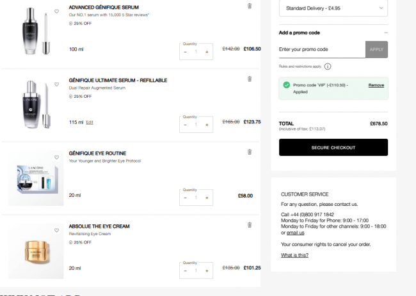The image size is (416, 296).
Task: Increase quantity of Advanced Génifique Serum
Action: pos(207,52)
